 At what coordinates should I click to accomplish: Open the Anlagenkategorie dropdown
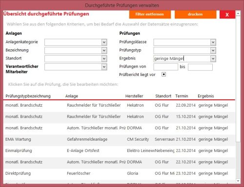tap(104, 42)
